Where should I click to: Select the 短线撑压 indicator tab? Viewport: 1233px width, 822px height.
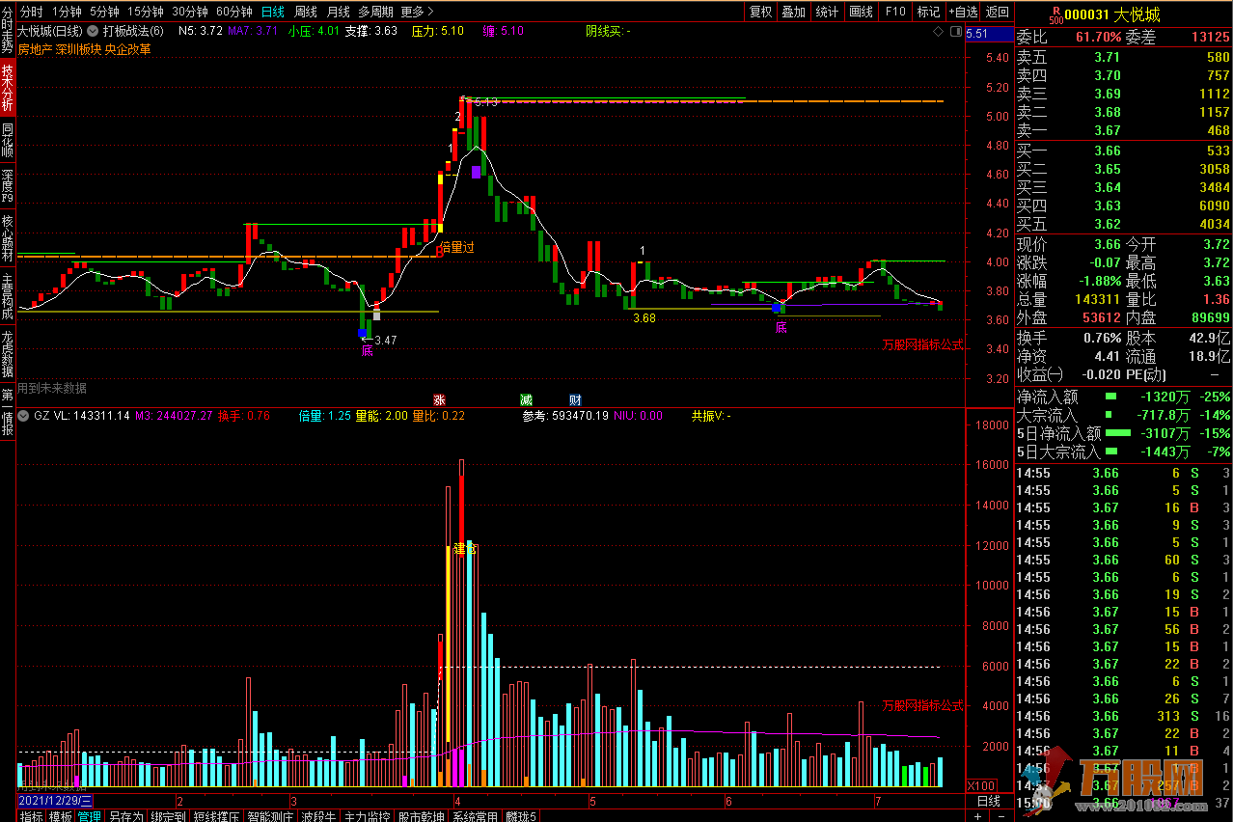217,816
